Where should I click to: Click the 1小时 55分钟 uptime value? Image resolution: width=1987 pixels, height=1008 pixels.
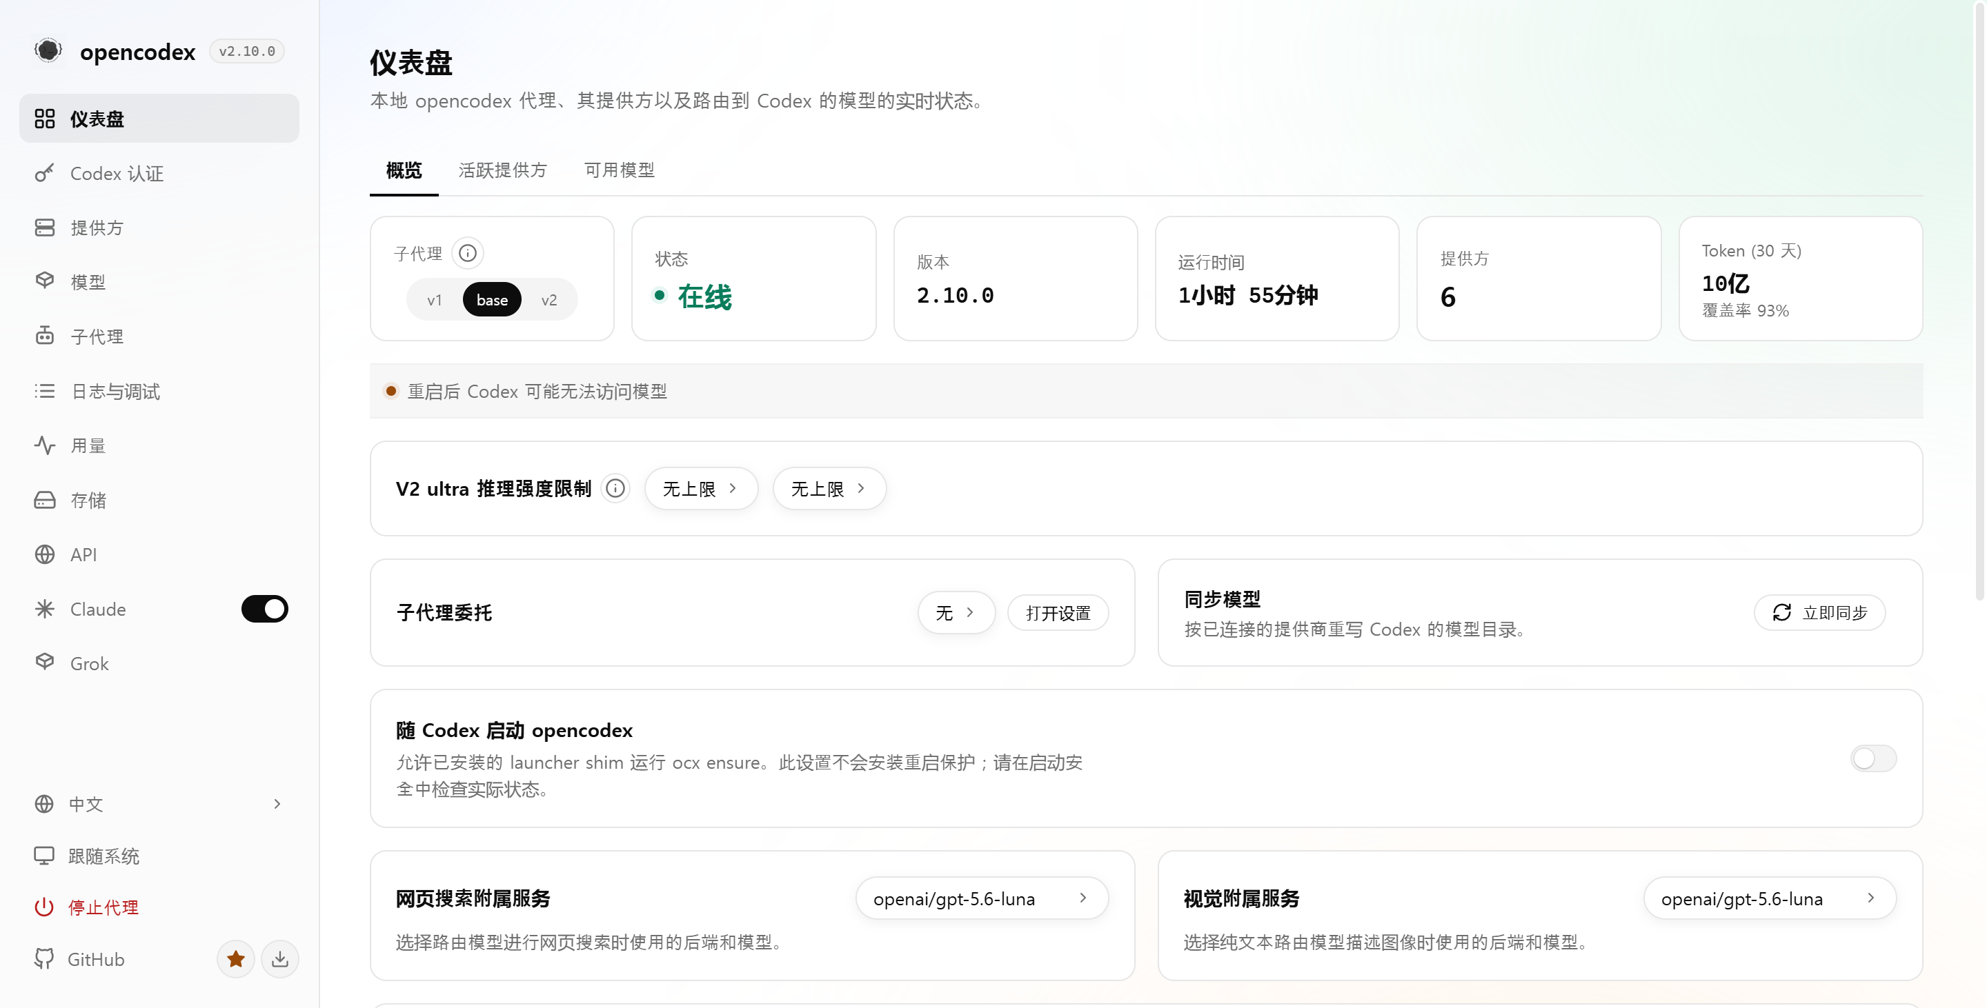click(1248, 295)
